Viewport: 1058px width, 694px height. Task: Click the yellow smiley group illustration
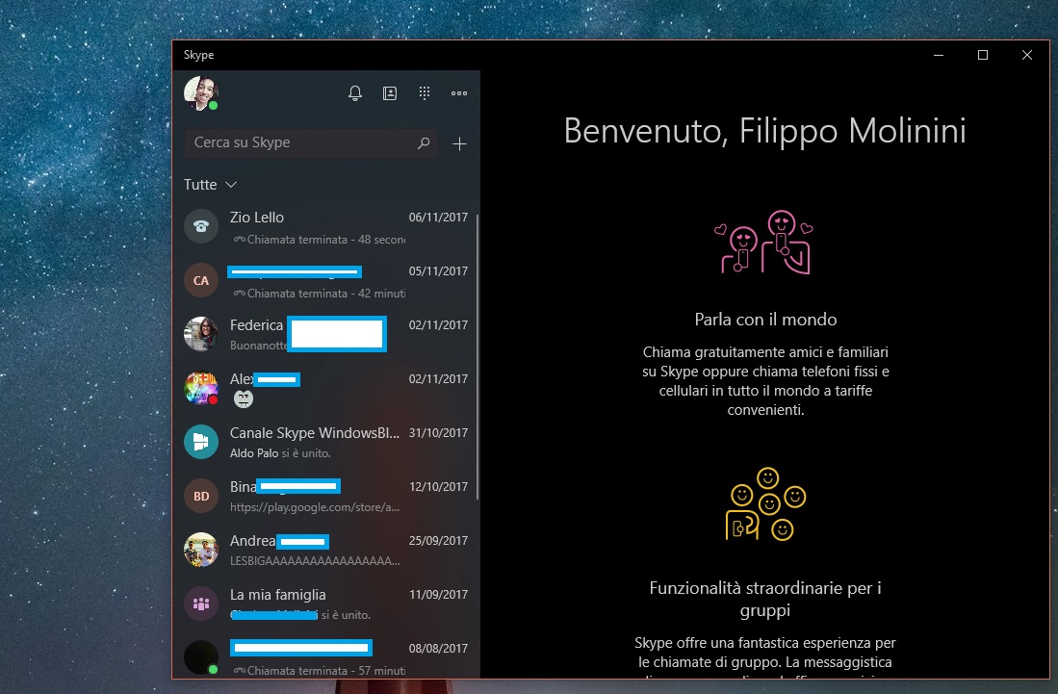(766, 504)
